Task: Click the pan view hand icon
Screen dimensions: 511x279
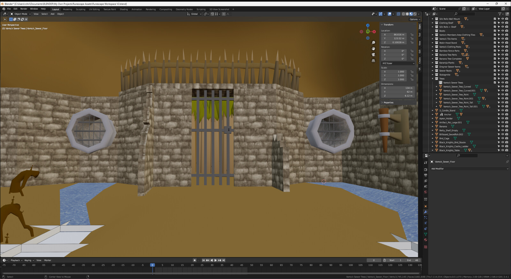Action: [373, 48]
